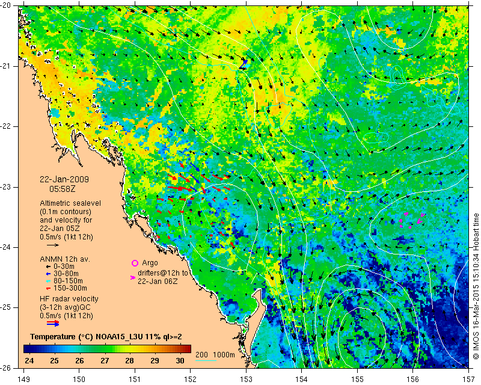The width and height of the screenshot is (481, 385).
Task: Click longitude axis label 151
Action: point(135,380)
